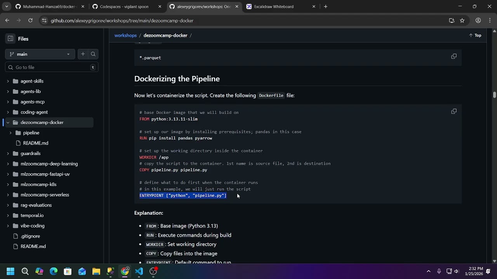The width and height of the screenshot is (497, 279).
Task: Expand the agents-lib folder chevron
Action: [8, 91]
